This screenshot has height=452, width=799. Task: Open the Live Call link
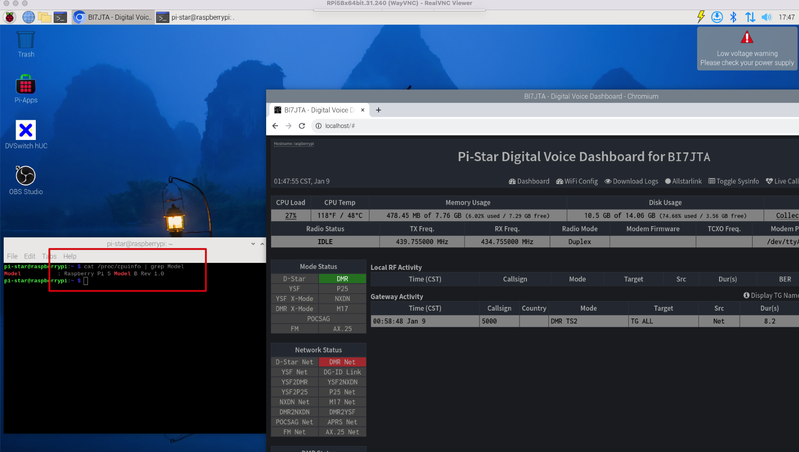[782, 181]
